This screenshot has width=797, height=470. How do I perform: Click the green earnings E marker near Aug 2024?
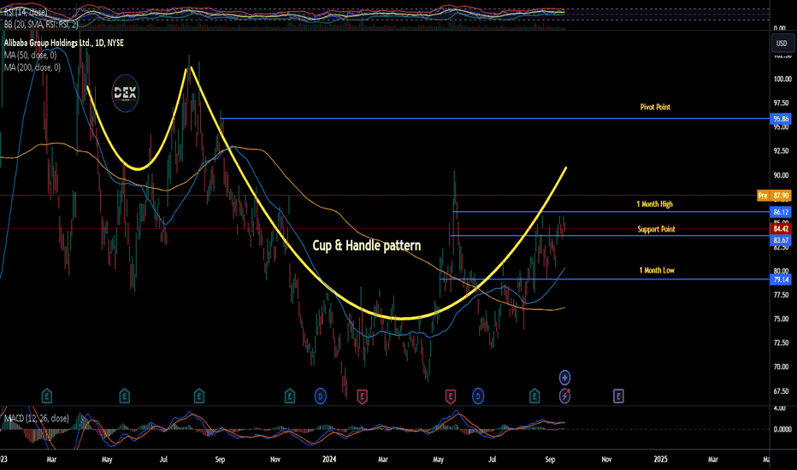pos(534,396)
